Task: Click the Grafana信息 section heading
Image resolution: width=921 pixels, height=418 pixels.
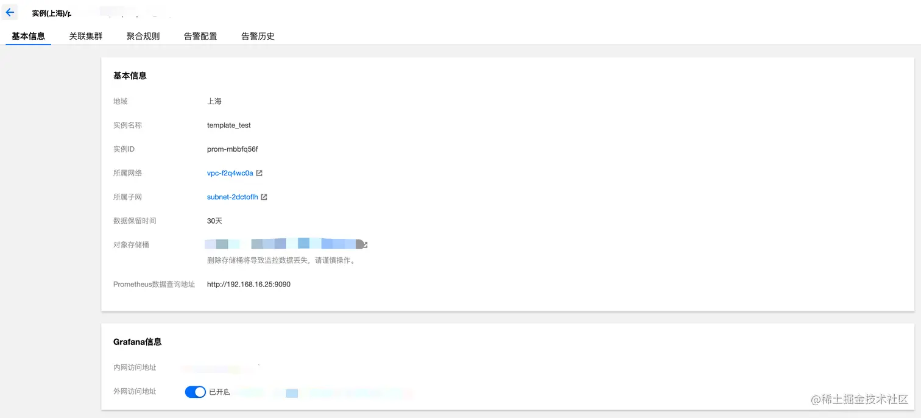Action: [x=138, y=342]
